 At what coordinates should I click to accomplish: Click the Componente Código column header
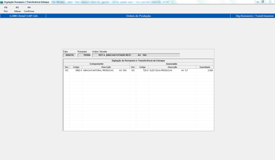click(76, 67)
